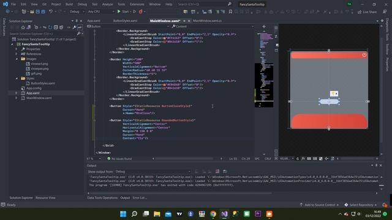Click the Output panel horizontal scrollbar
This screenshot has width=392, height=220.
click(x=181, y=193)
